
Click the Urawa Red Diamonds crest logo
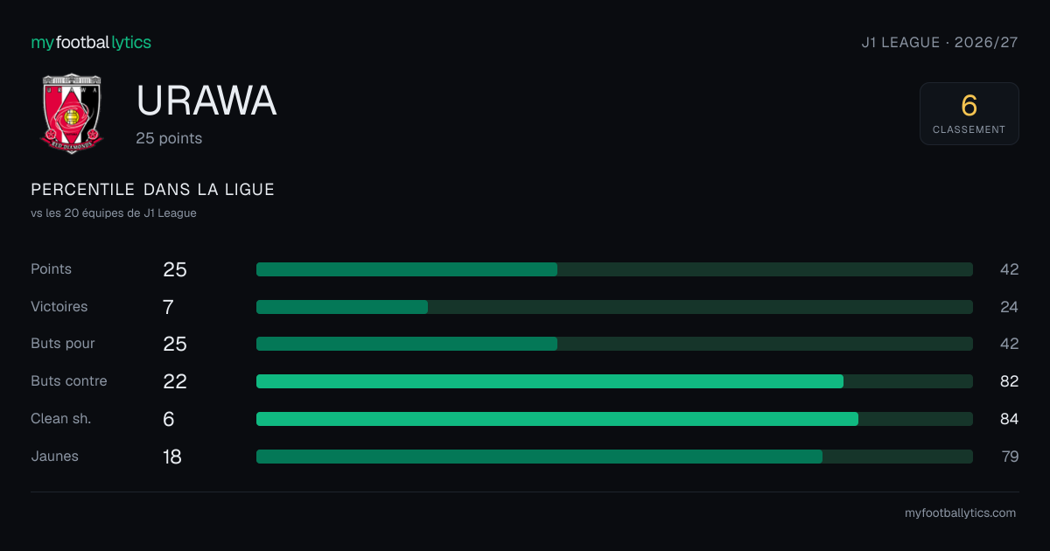coord(72,114)
